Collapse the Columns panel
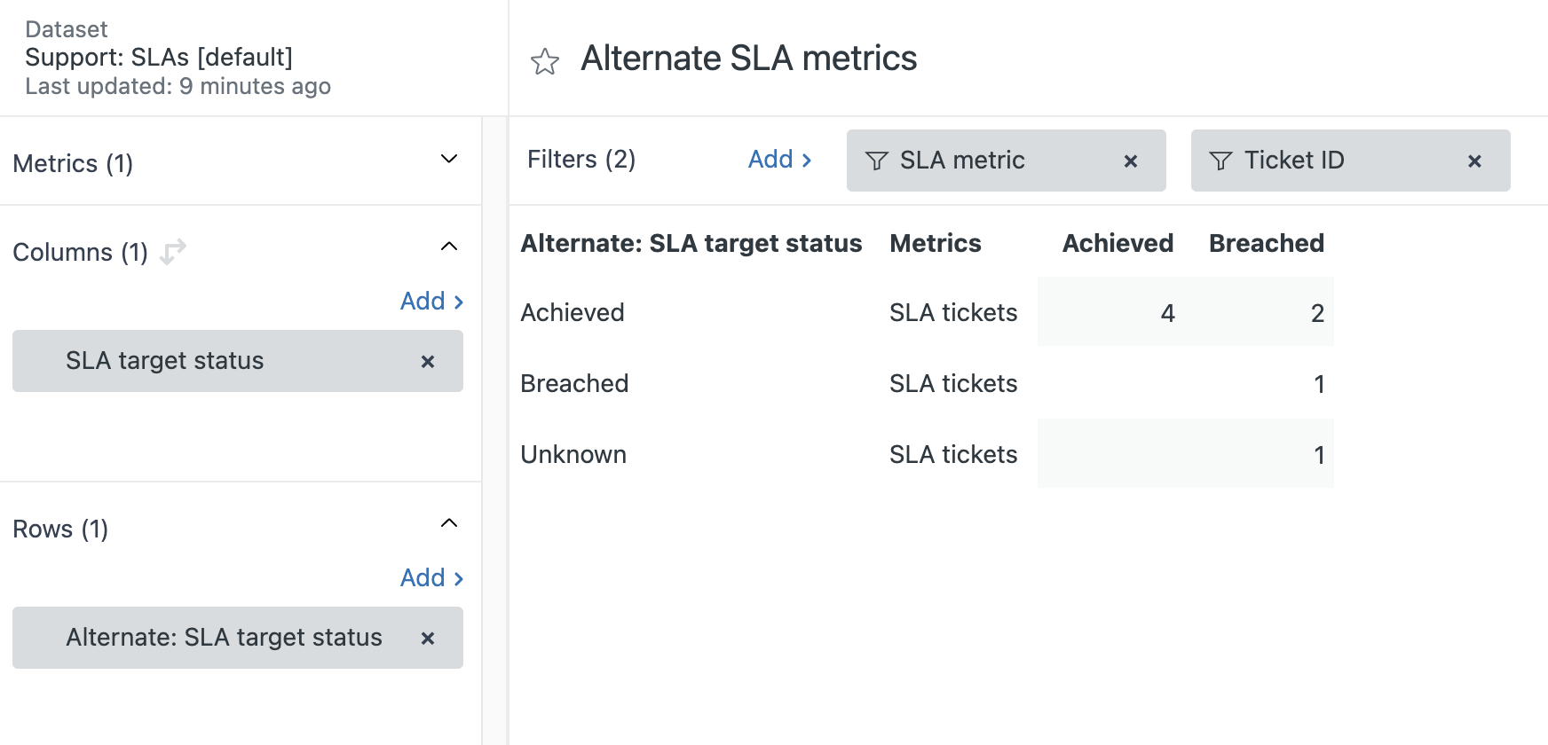1548x745 pixels. pyautogui.click(x=449, y=247)
